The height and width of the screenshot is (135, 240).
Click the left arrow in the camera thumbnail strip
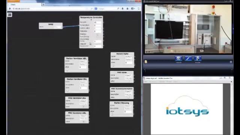click(145, 70)
